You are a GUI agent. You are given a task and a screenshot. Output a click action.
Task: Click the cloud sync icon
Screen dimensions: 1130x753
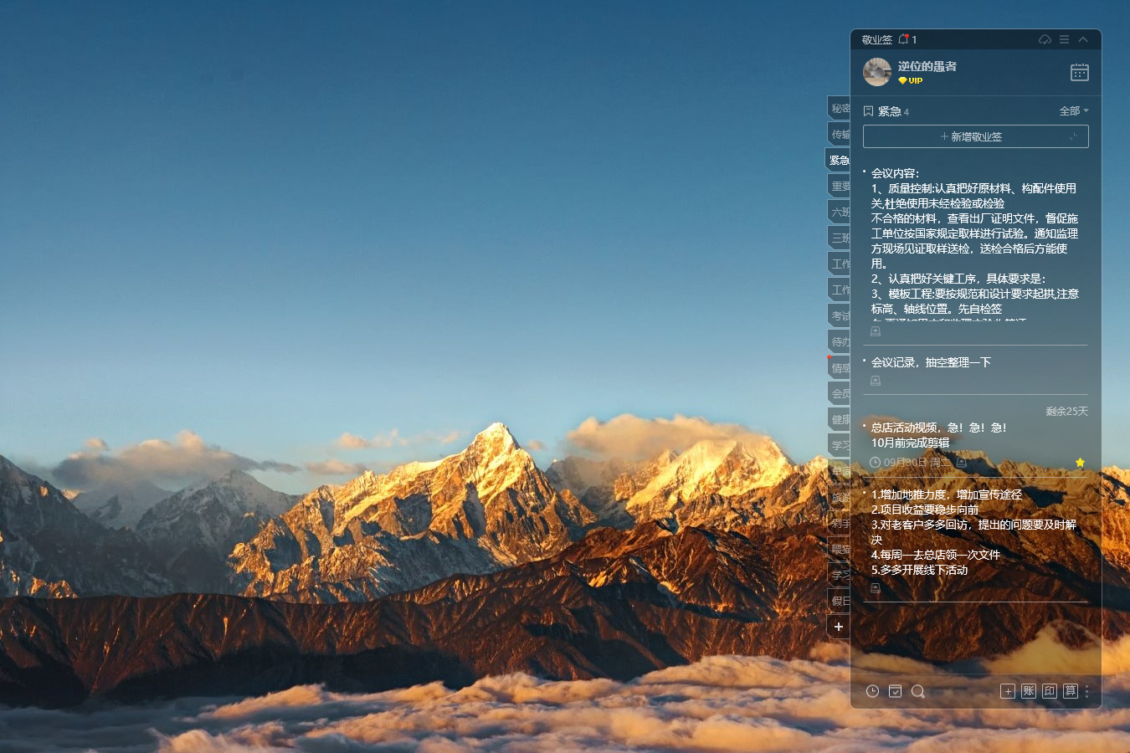click(1045, 39)
